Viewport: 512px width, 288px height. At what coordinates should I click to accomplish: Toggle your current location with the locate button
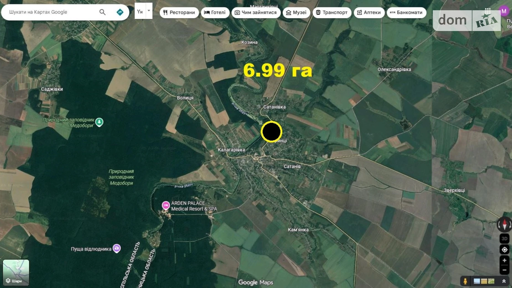505,250
